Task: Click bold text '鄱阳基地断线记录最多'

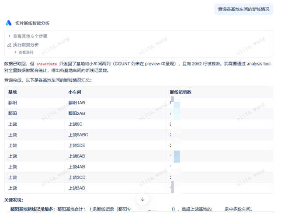Action: 32,209
